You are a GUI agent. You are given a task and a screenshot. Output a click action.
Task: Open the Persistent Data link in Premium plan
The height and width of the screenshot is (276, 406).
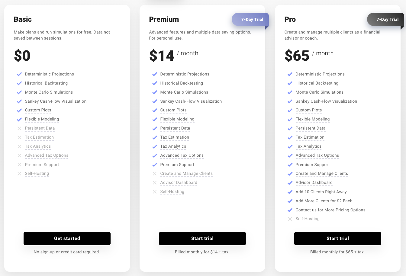coord(175,128)
